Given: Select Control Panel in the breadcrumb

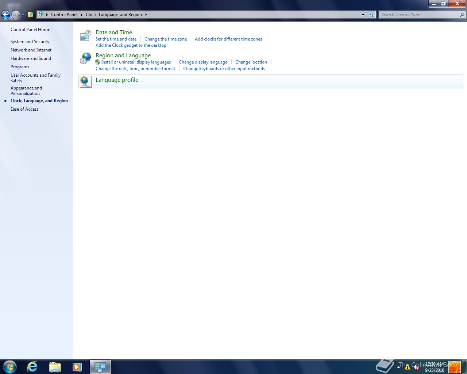Looking at the screenshot, I should coord(64,15).
